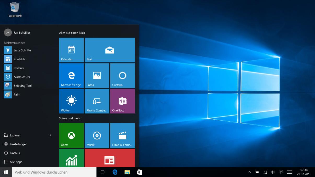Click the Task View taskbar icon

pos(102,172)
